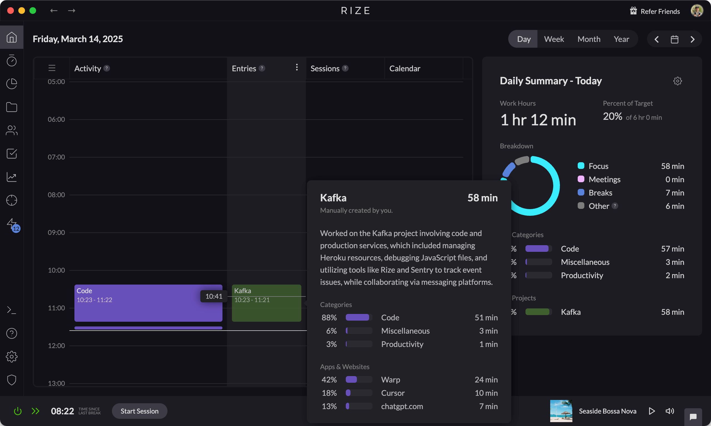Open the folder projects sidebar icon
Image resolution: width=711 pixels, height=426 pixels.
11,107
